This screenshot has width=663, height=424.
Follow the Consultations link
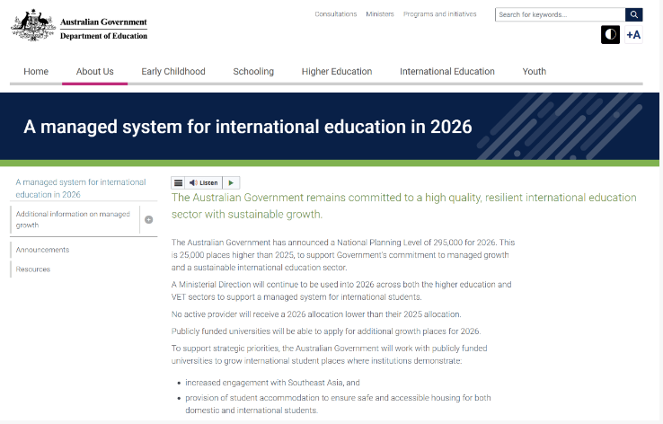pyautogui.click(x=336, y=14)
